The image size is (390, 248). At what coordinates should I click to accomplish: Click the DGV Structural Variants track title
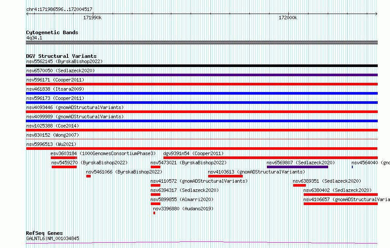point(61,56)
